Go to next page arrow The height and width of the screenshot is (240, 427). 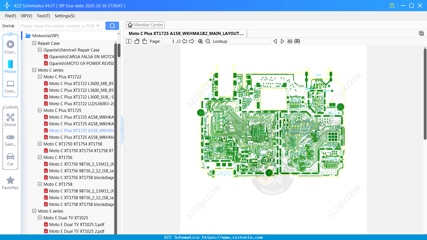192,41
